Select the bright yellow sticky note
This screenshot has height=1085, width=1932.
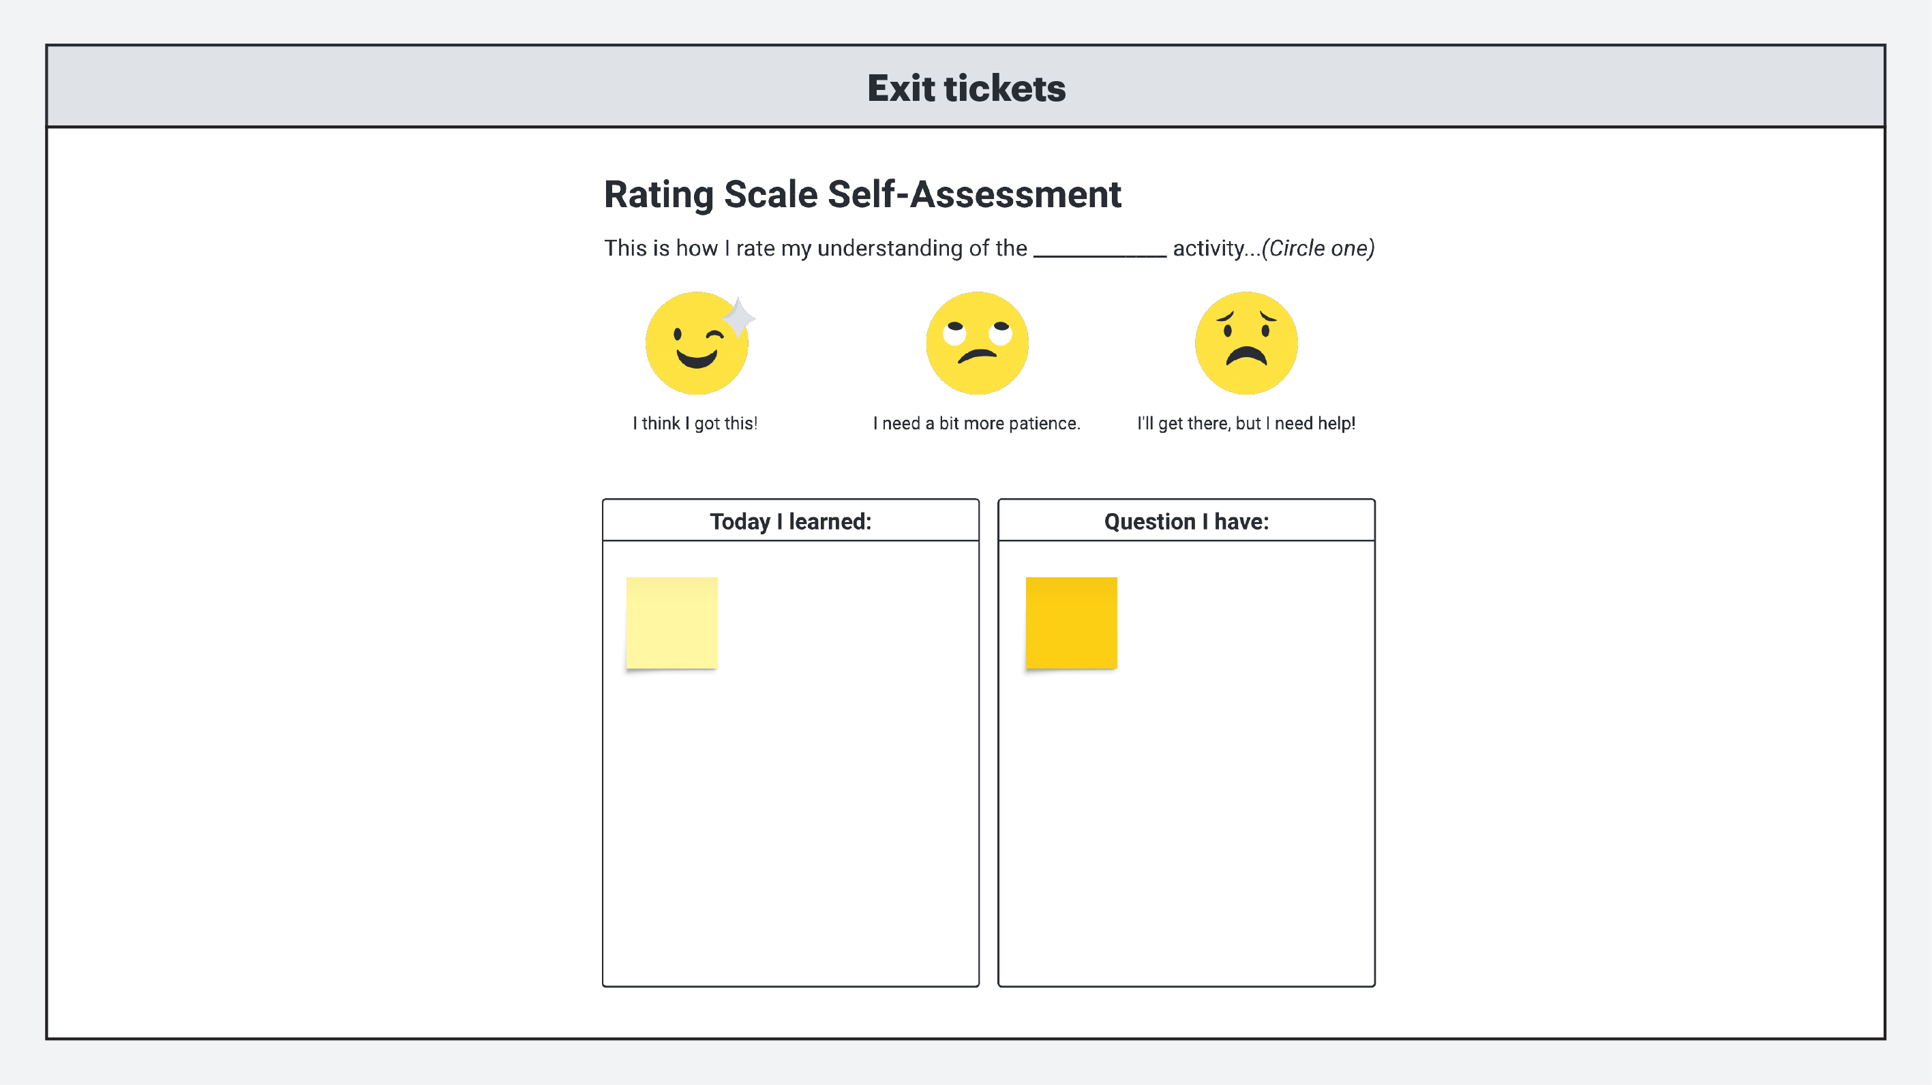point(1071,622)
